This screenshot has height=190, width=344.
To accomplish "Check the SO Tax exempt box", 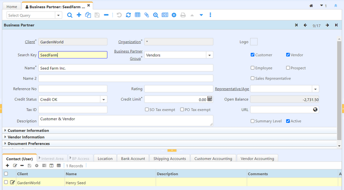I will [x=147, y=110].
